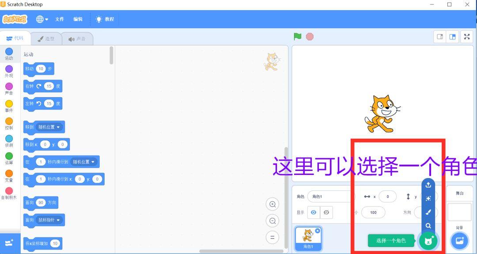Screen dimensions: 477x254
Task: Click the 选择一个角色 cat button
Action: 428,241
